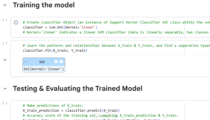Collapse the 'Testing & Evaluating the Trained Model' section
Screen dimensions: 210x120
(x=5, y=89)
